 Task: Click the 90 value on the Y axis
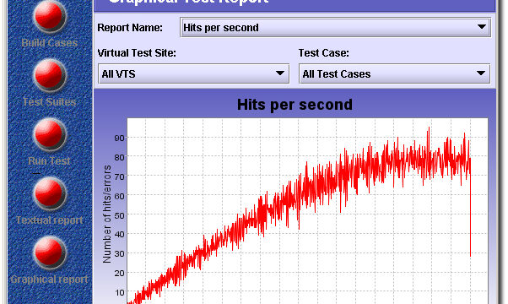119,138
